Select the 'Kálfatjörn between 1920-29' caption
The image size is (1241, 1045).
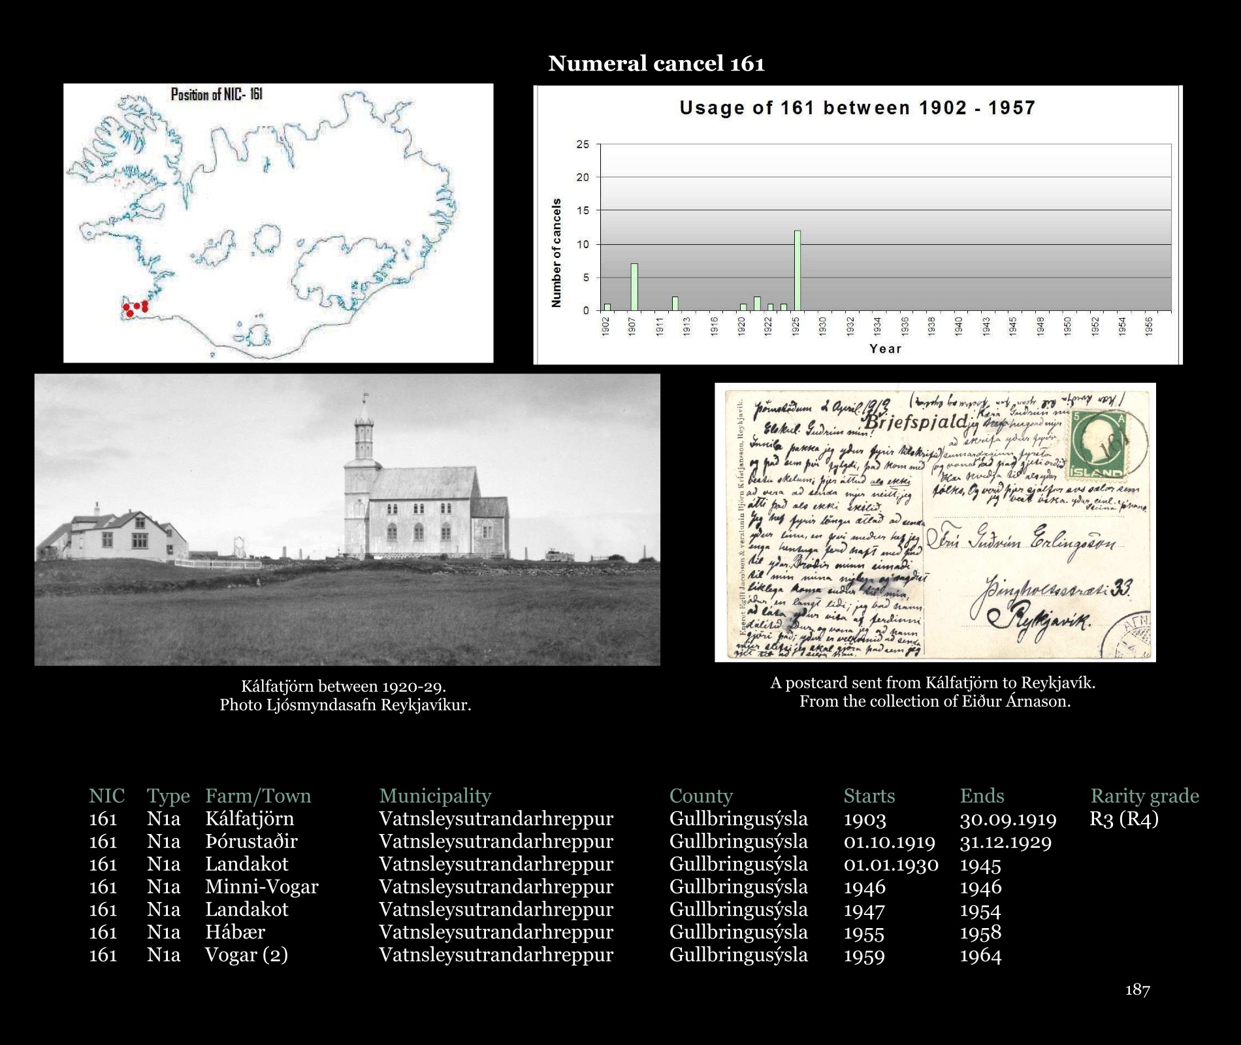[x=344, y=686]
